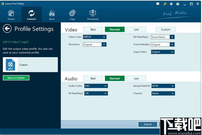Image resolution: width=202 pixels, height=135 pixels.
Task: Open the Audio Codec AAC dropdown
Action: pos(96,86)
